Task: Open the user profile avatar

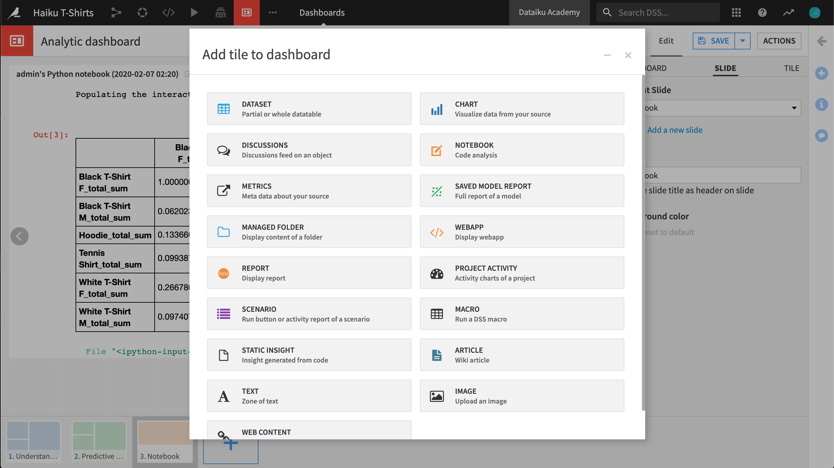Action: point(814,13)
